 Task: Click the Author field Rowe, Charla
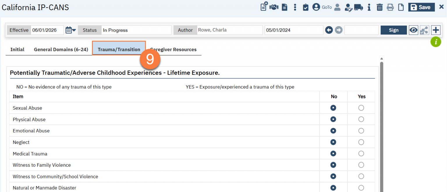pyautogui.click(x=230, y=30)
